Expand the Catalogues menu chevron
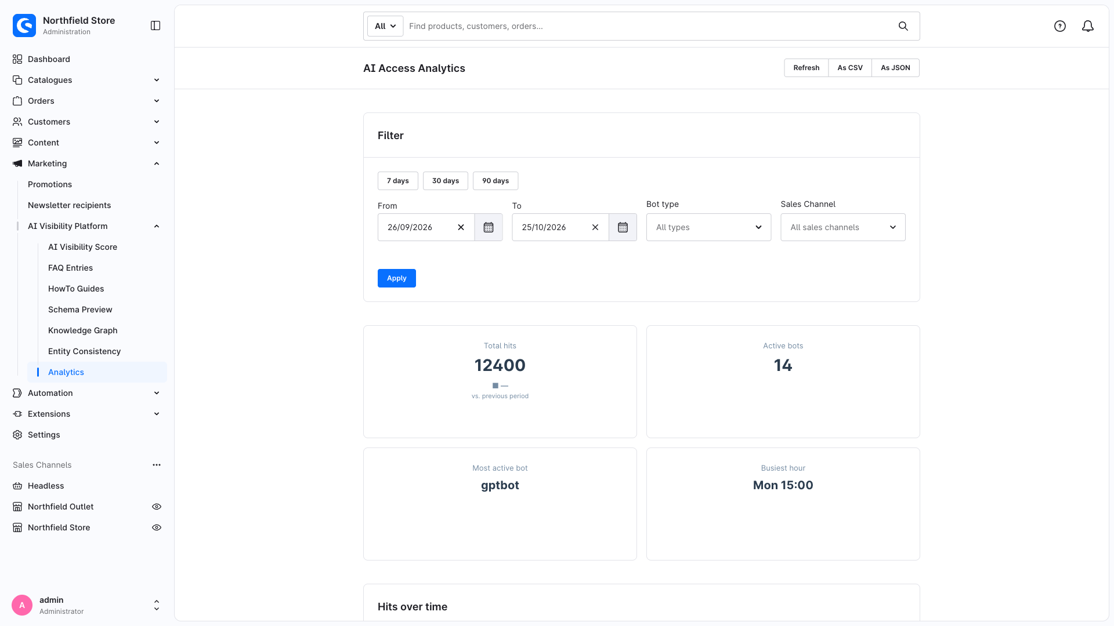The height and width of the screenshot is (626, 1114). pyautogui.click(x=157, y=80)
